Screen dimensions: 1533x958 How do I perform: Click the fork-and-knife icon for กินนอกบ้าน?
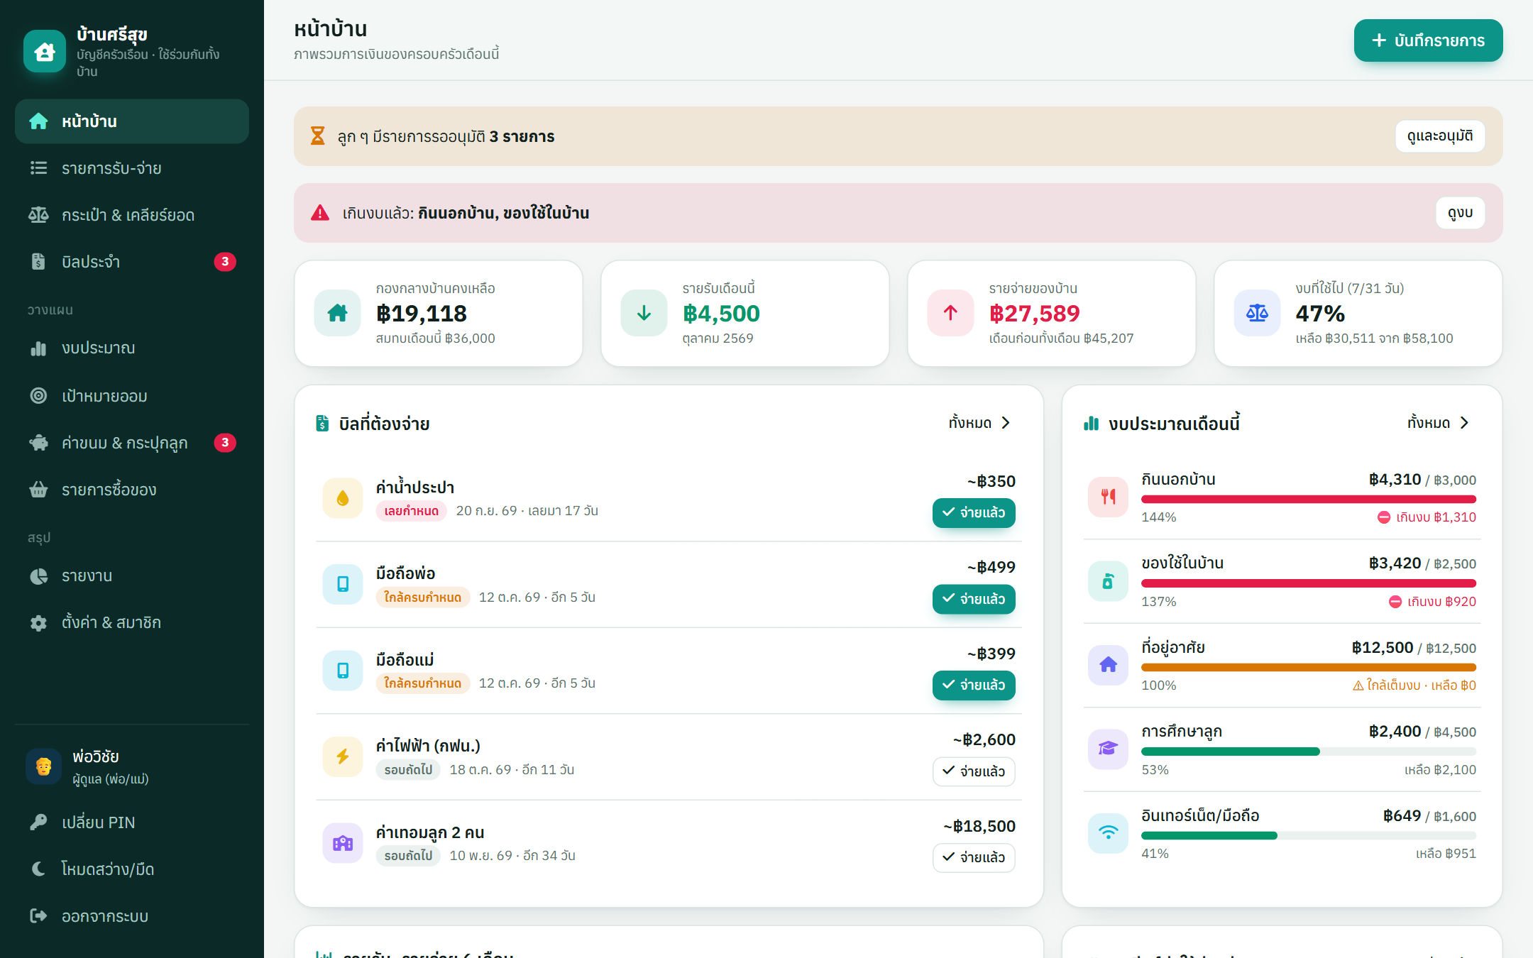(1108, 497)
